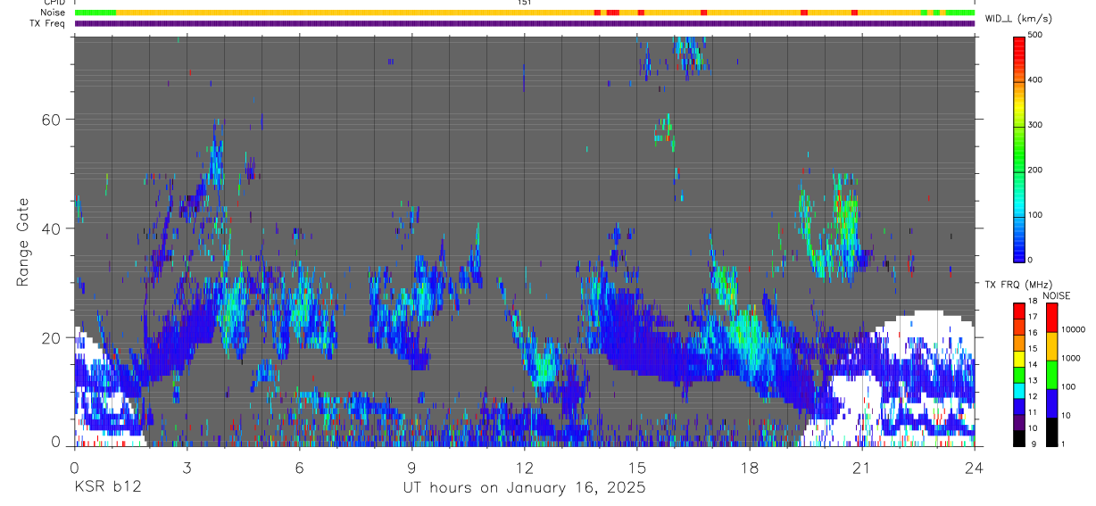Click the 1000 tick on the NOISE legend
This screenshot has height=506, width=1096.
pyautogui.click(x=1071, y=359)
